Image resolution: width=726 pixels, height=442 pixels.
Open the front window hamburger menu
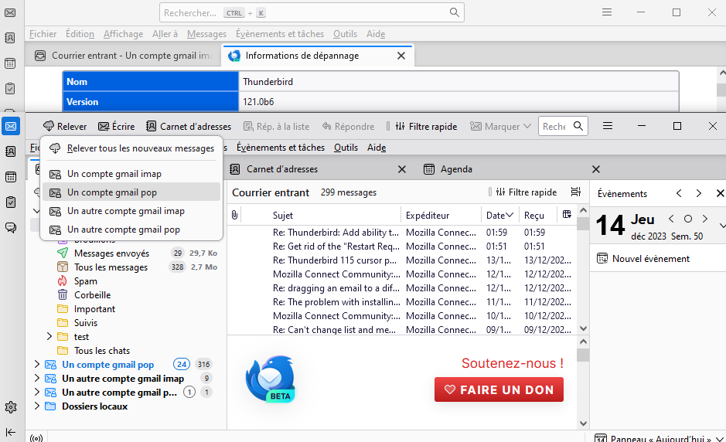pyautogui.click(x=608, y=126)
